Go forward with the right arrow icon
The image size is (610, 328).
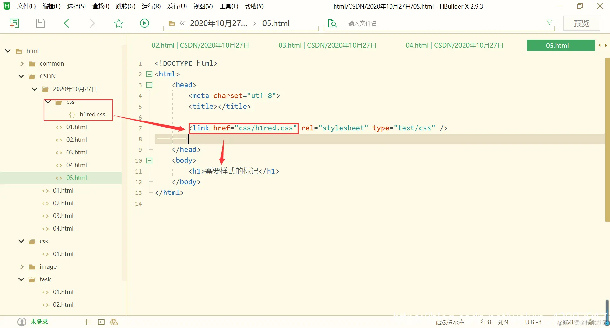click(92, 23)
